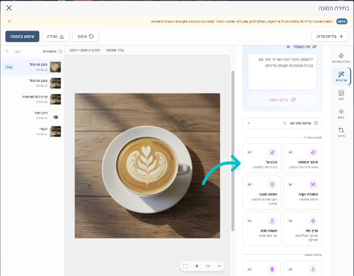Image resolution: width=354 pixels, height=276 pixels.
Task: Click the vertical scrollbar beside the canvas
Action: pos(233,151)
